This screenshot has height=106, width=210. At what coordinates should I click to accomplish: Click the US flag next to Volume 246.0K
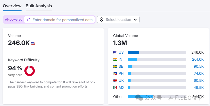(x=33, y=43)
